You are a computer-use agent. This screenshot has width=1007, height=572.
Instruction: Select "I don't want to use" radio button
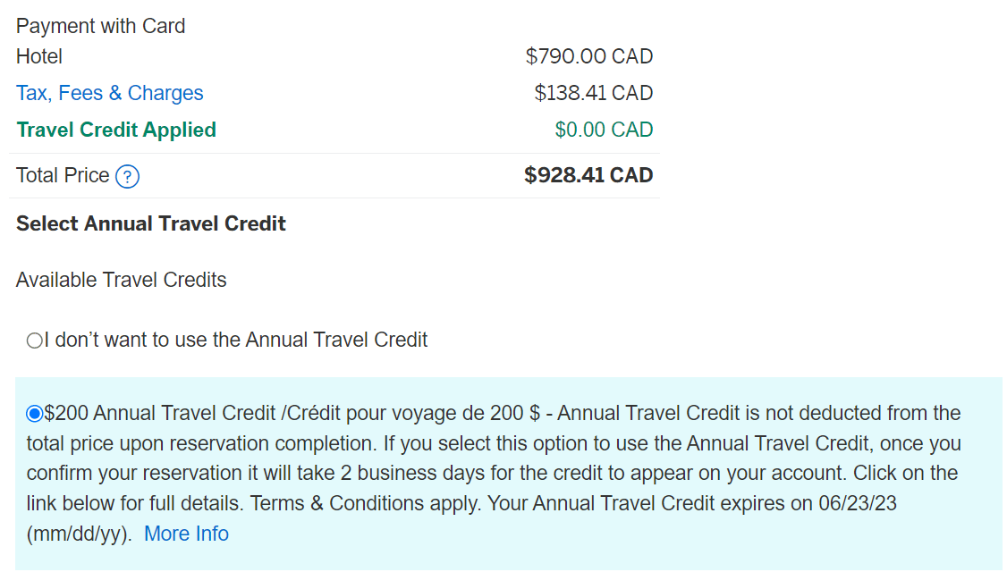coord(34,341)
